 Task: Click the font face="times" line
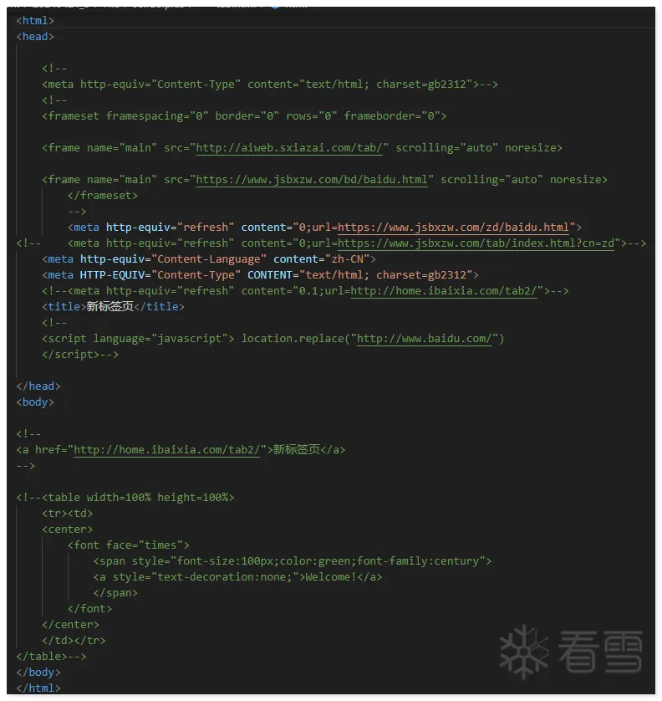(129, 545)
